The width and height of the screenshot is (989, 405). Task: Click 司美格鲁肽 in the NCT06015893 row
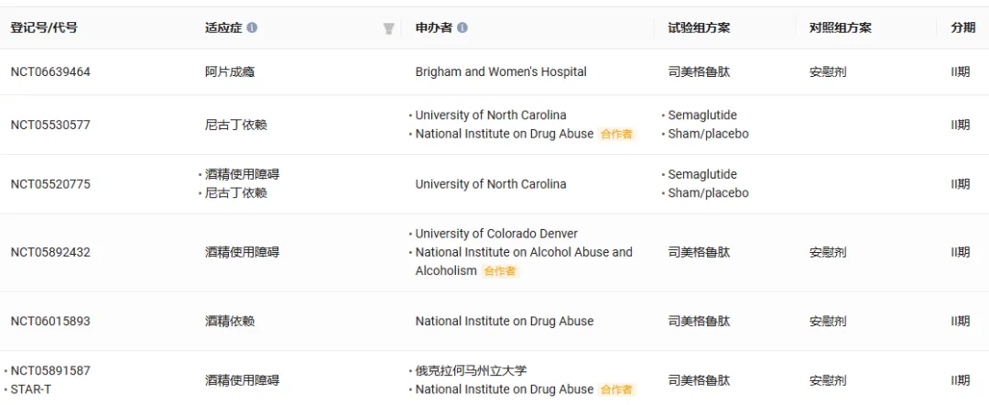pyautogui.click(x=699, y=322)
